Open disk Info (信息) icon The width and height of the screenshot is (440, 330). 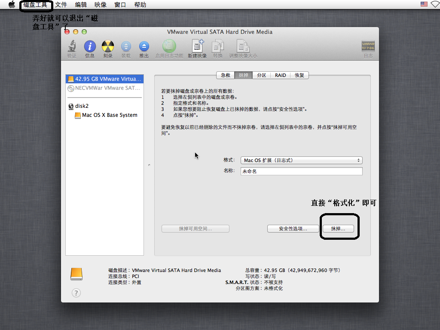(x=90, y=46)
